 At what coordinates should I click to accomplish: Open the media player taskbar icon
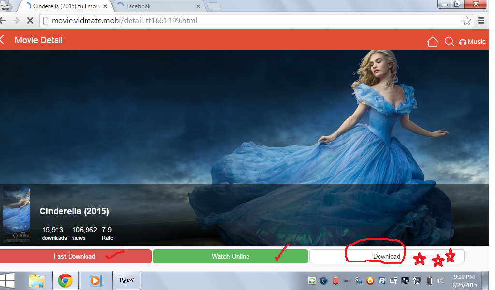click(95, 280)
